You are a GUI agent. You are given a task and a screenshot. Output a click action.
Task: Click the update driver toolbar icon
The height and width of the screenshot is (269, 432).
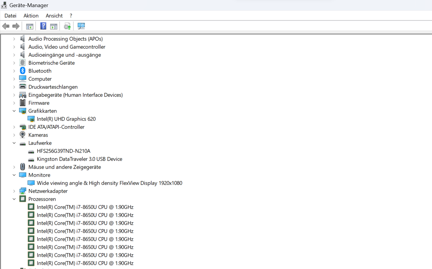(x=68, y=26)
